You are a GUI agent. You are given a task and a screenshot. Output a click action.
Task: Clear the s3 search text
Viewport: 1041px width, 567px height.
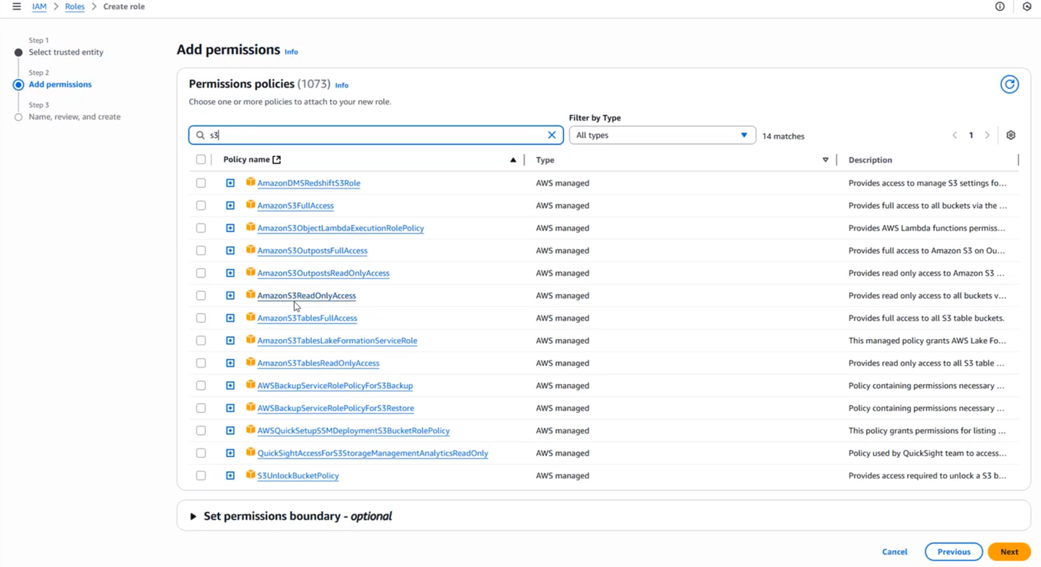[x=552, y=135]
